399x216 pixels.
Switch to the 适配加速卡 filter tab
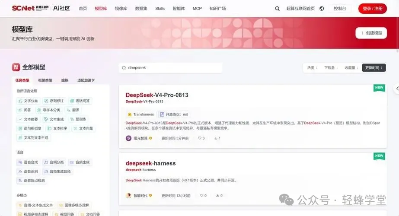click(x=86, y=80)
